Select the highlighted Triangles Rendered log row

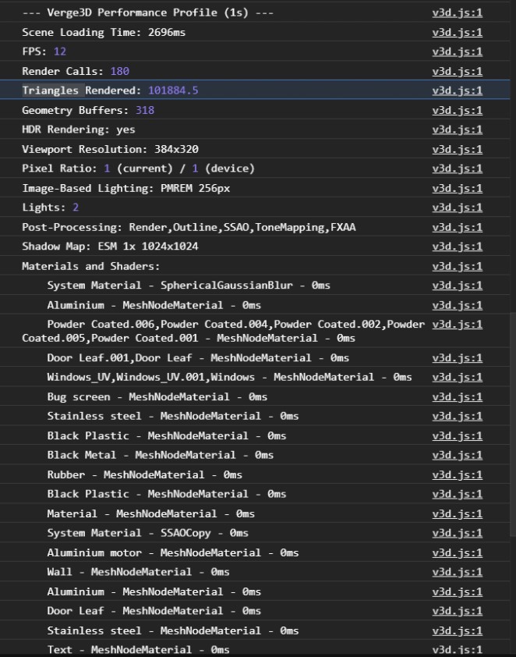coord(255,90)
